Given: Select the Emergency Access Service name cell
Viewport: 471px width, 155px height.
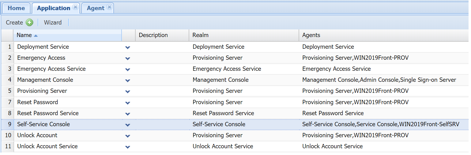Looking at the screenshot, I should coord(51,69).
